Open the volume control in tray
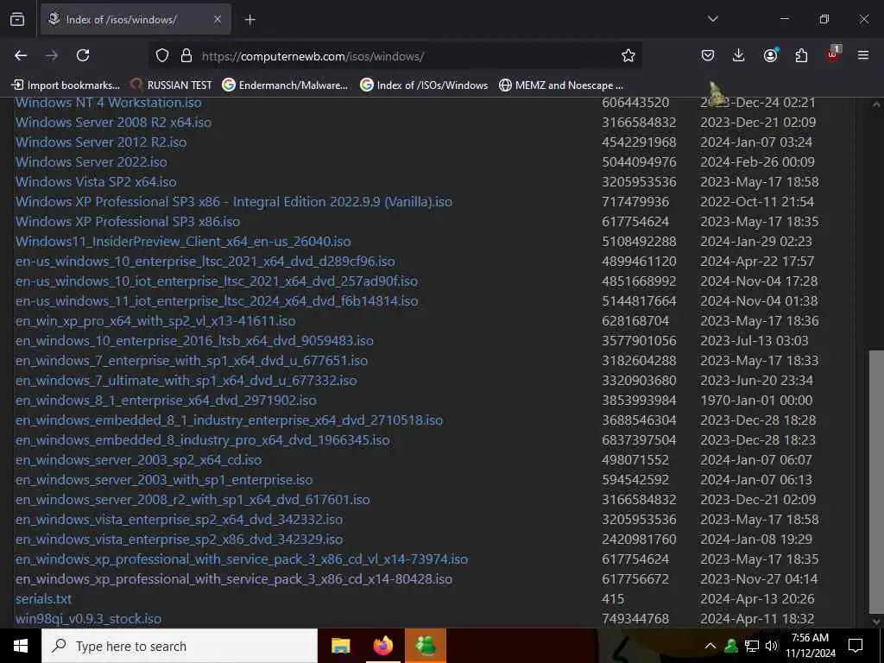The width and height of the screenshot is (884, 663). (772, 646)
